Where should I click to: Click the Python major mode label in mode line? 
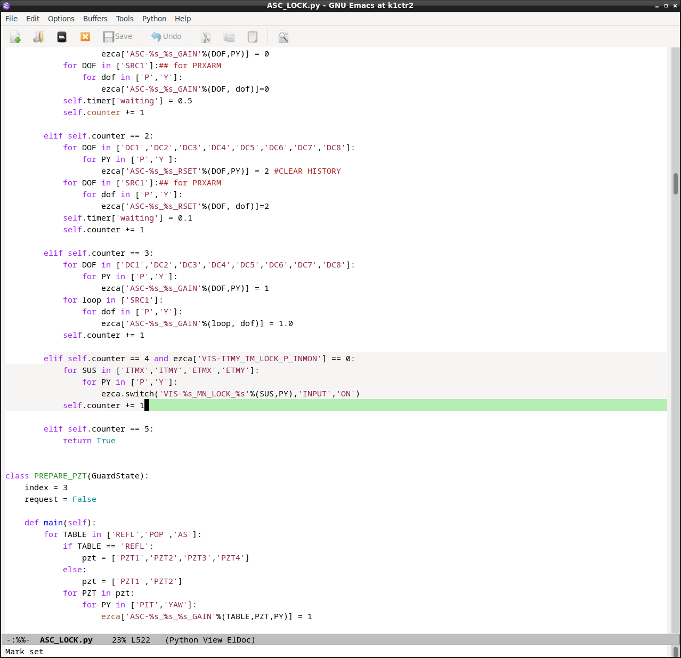pos(184,640)
